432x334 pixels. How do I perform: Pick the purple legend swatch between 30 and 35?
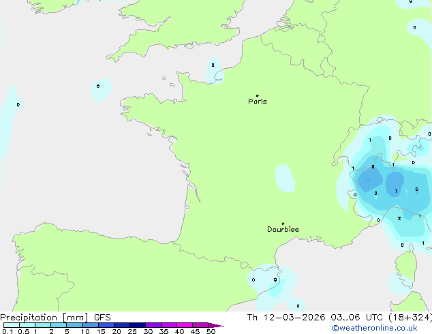tap(153, 325)
